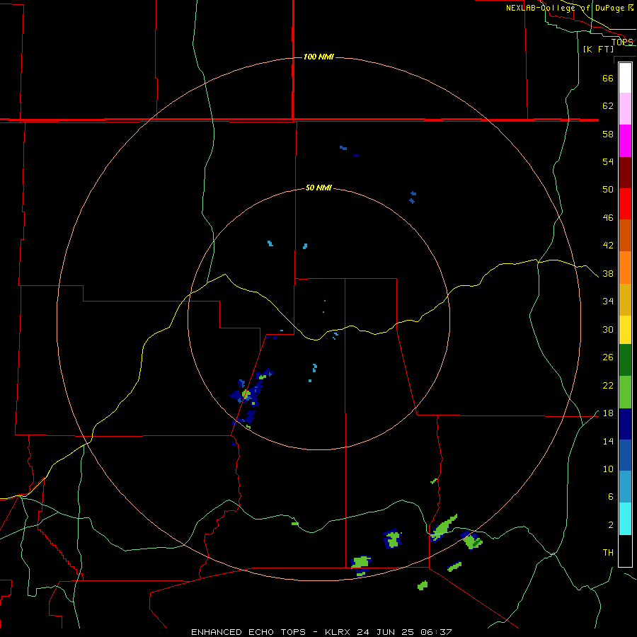
Task: Select the "42" scale label
Action: point(608,245)
